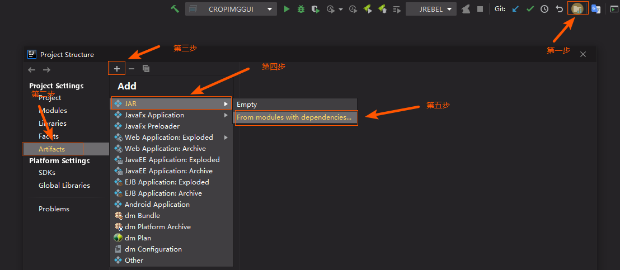Viewport: 620px width, 270px height.
Task: Choose Web Application: Exploded
Action: coord(171,138)
